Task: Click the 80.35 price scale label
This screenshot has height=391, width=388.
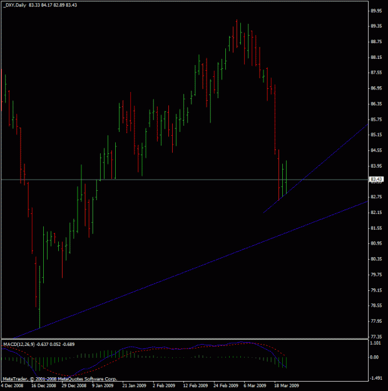Action: tap(376, 259)
